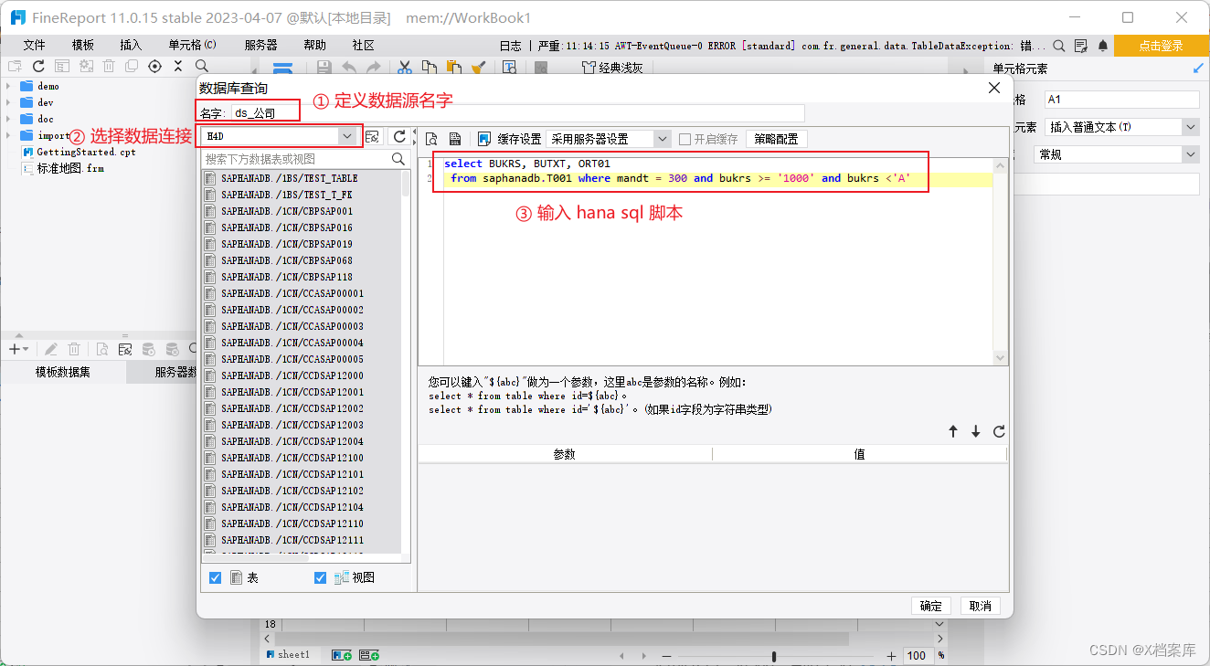The height and width of the screenshot is (666, 1210).
Task: Click the 确定 button
Action: (931, 606)
